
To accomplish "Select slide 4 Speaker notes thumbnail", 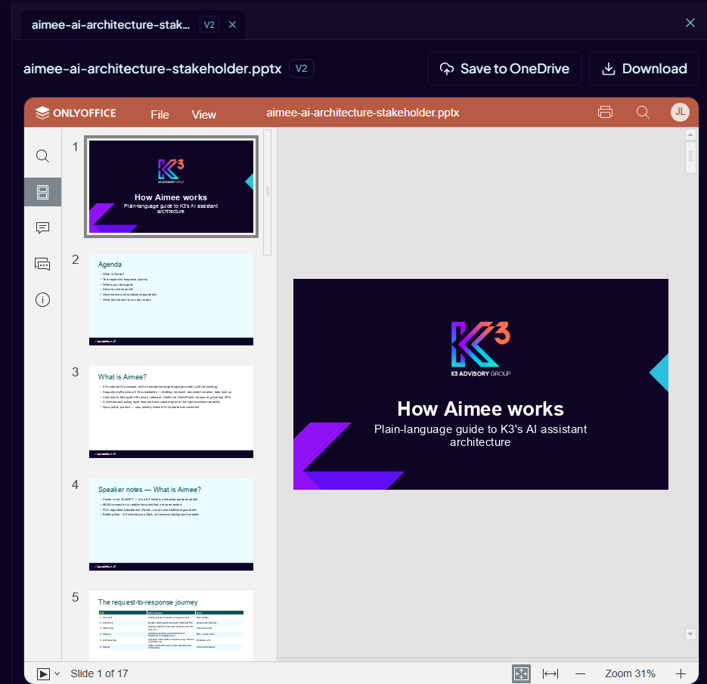I will click(x=172, y=525).
